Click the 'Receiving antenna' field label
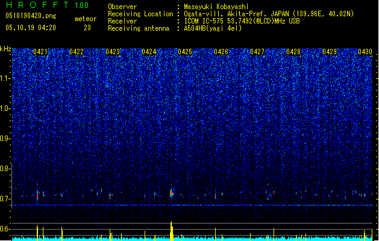The image size is (379, 241). [139, 28]
